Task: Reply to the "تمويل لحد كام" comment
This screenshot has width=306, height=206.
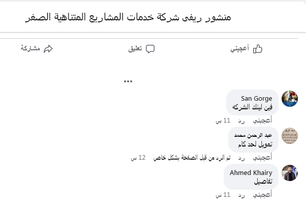Action: [242, 158]
